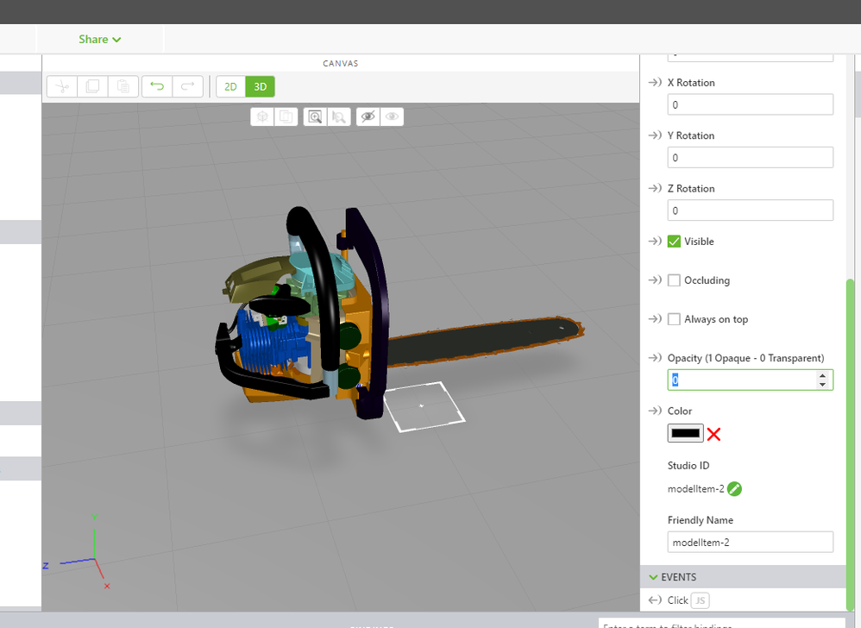Screen dimensions: 861x628
Task: Uncheck the Visible checkbox
Action: (x=675, y=242)
